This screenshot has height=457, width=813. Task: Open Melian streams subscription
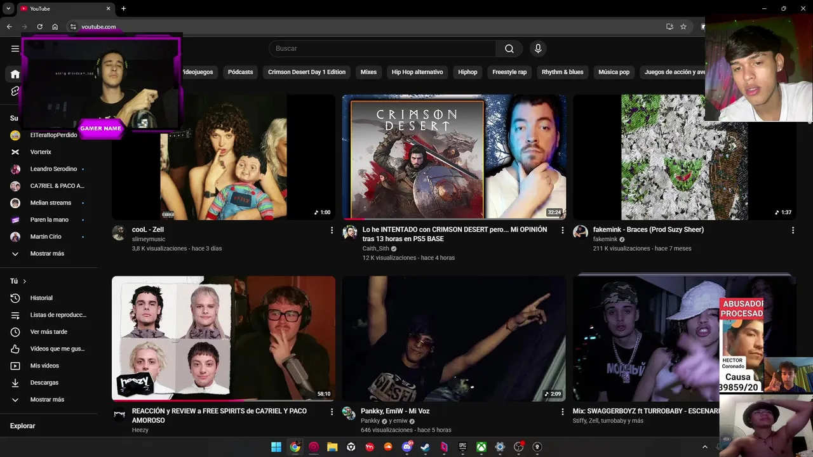[51, 202]
